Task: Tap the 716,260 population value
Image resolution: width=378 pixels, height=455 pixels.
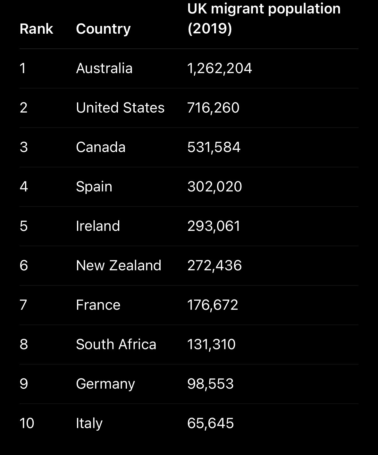Action: pyautogui.click(x=213, y=108)
